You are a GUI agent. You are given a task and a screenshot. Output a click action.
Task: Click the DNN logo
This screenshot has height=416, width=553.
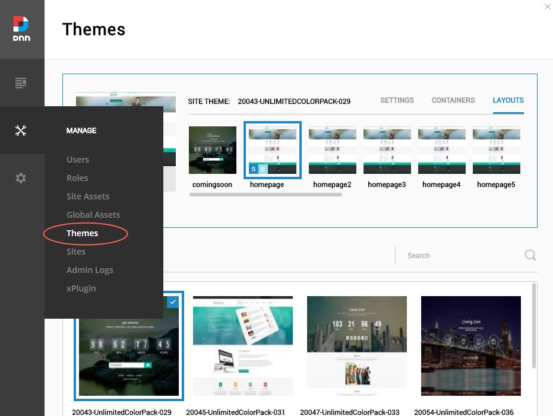coord(21,28)
